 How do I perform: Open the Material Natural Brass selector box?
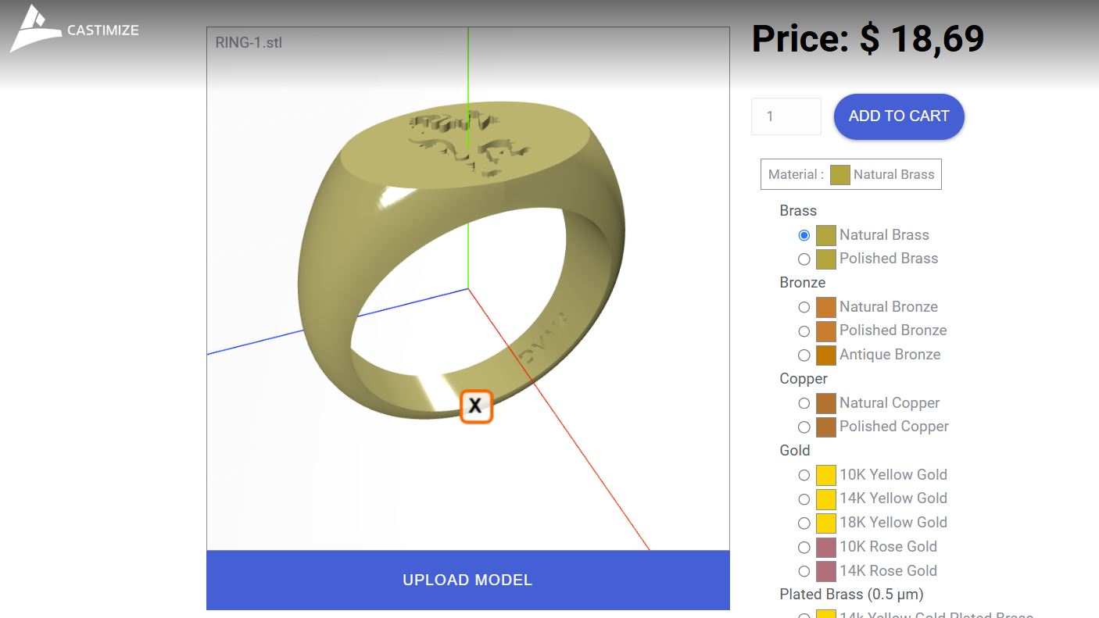(850, 174)
